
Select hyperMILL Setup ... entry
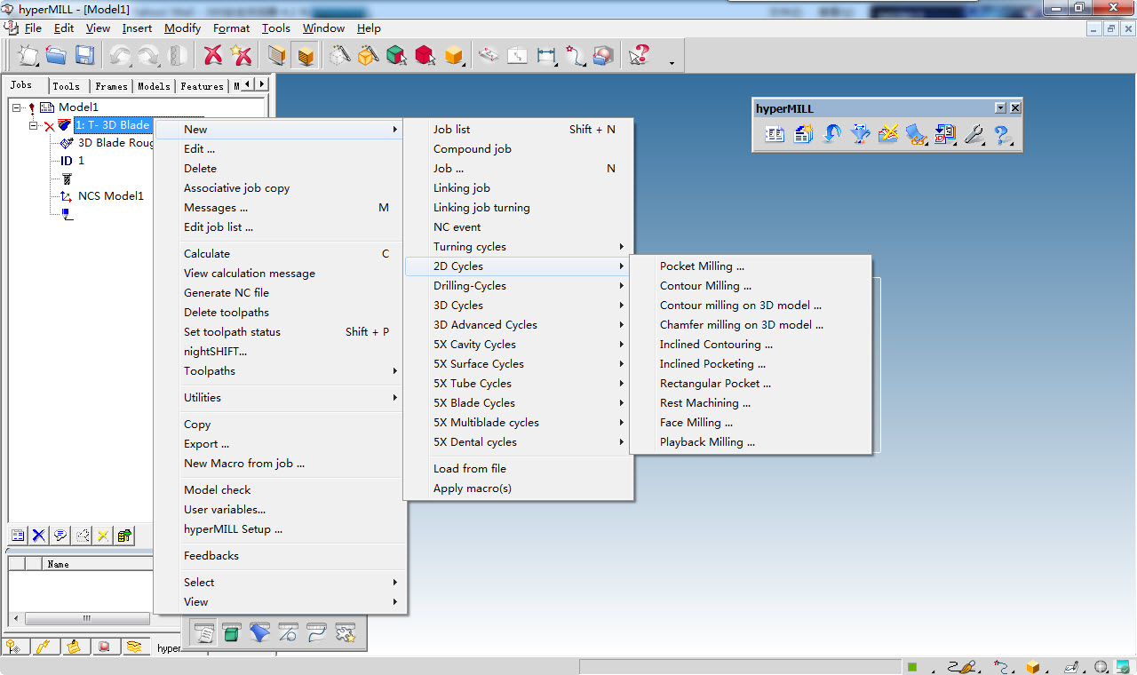[280, 529]
